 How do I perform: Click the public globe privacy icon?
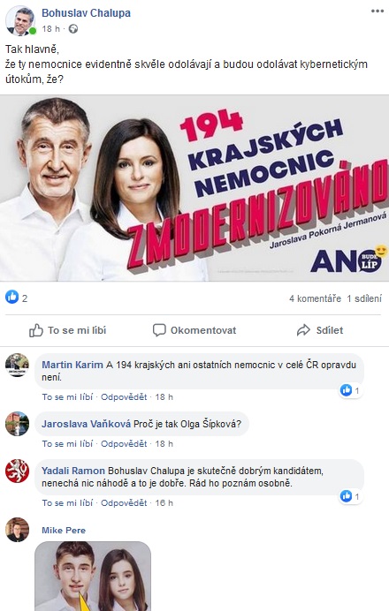[73, 29]
